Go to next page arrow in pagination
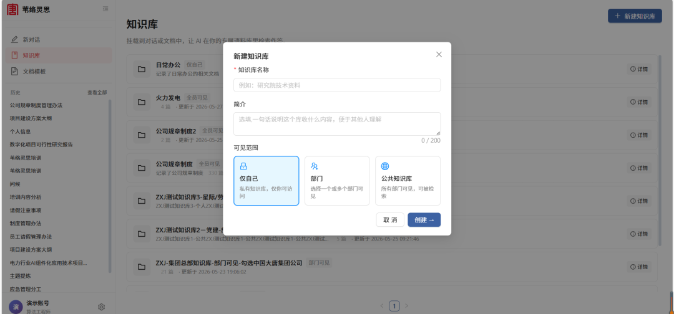Screen dimensions: 674x314 [x=407, y=306]
